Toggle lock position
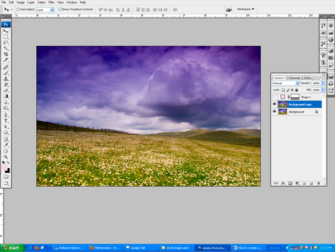The image size is (335, 252). click(x=292, y=90)
